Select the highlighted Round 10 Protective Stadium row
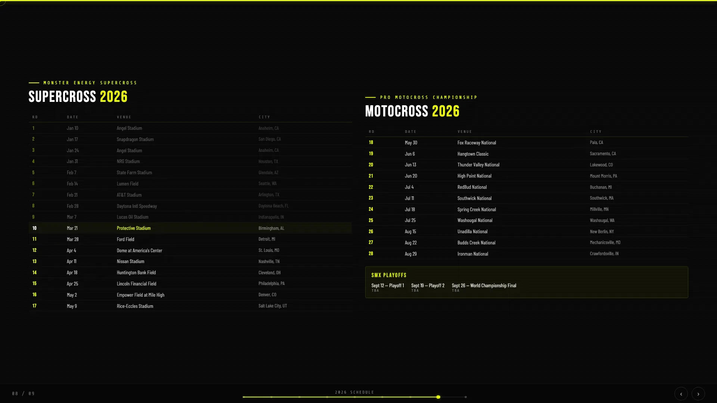717x403 pixels. pyautogui.click(x=190, y=228)
